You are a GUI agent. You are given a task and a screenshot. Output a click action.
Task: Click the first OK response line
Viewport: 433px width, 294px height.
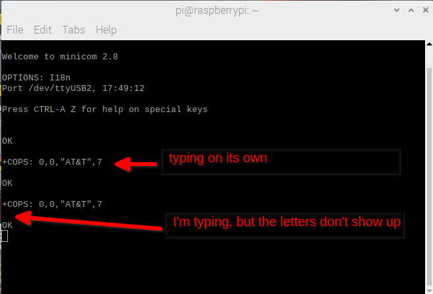pyautogui.click(x=7, y=141)
